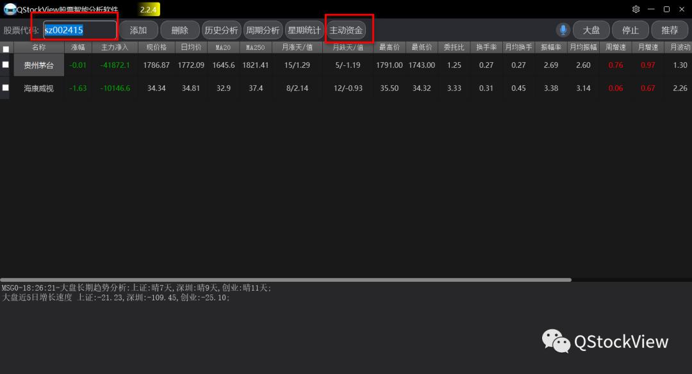Screen dimensions: 692x374
Task: Sort by 月均振幅 column header
Action: point(583,47)
